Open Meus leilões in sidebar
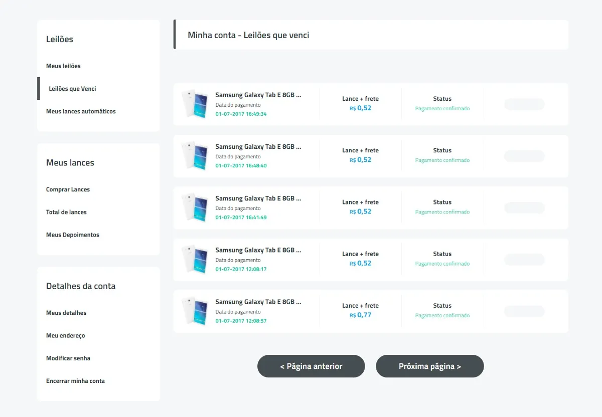The image size is (602, 417). [63, 66]
